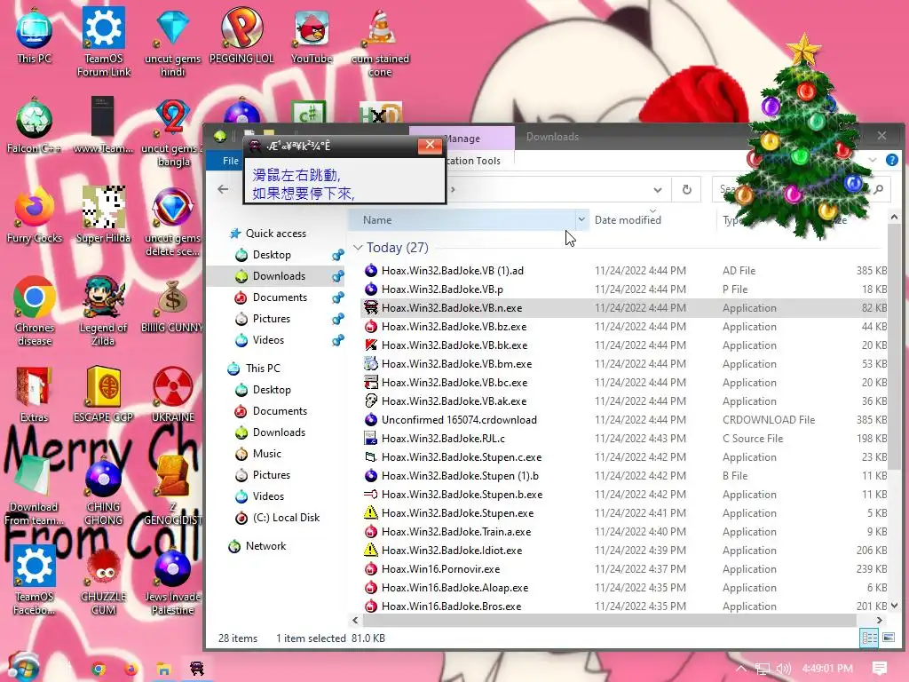Open the UKRAINE radiation desktop icon

(173, 395)
